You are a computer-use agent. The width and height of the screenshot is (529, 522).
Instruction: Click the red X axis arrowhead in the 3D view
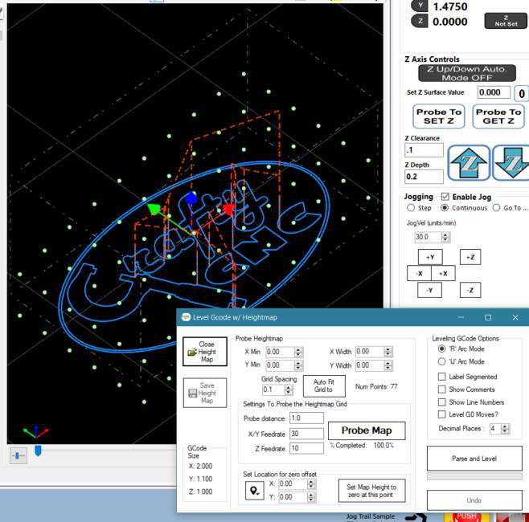pos(228,209)
